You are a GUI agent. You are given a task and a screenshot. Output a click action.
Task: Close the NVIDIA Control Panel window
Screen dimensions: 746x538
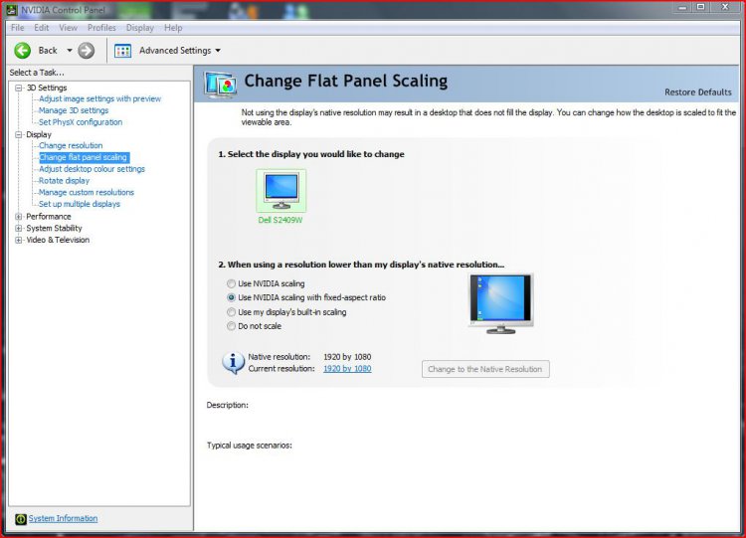(x=725, y=7)
